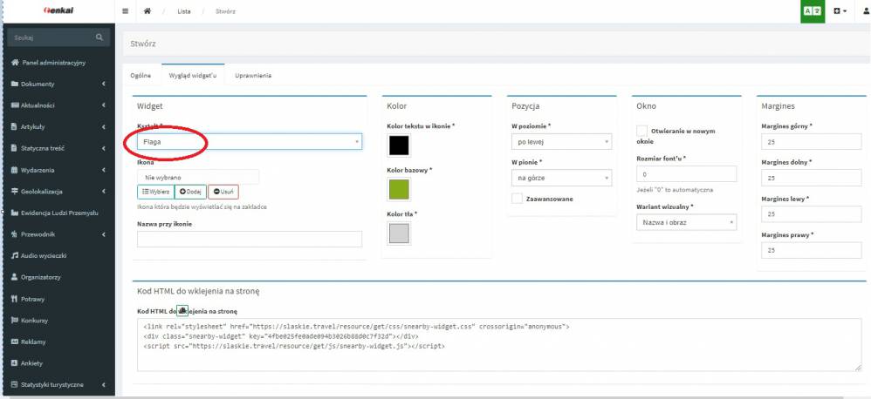Open the Kształt dropdown showing Flaga
The height and width of the screenshot is (399, 871).
pos(250,141)
